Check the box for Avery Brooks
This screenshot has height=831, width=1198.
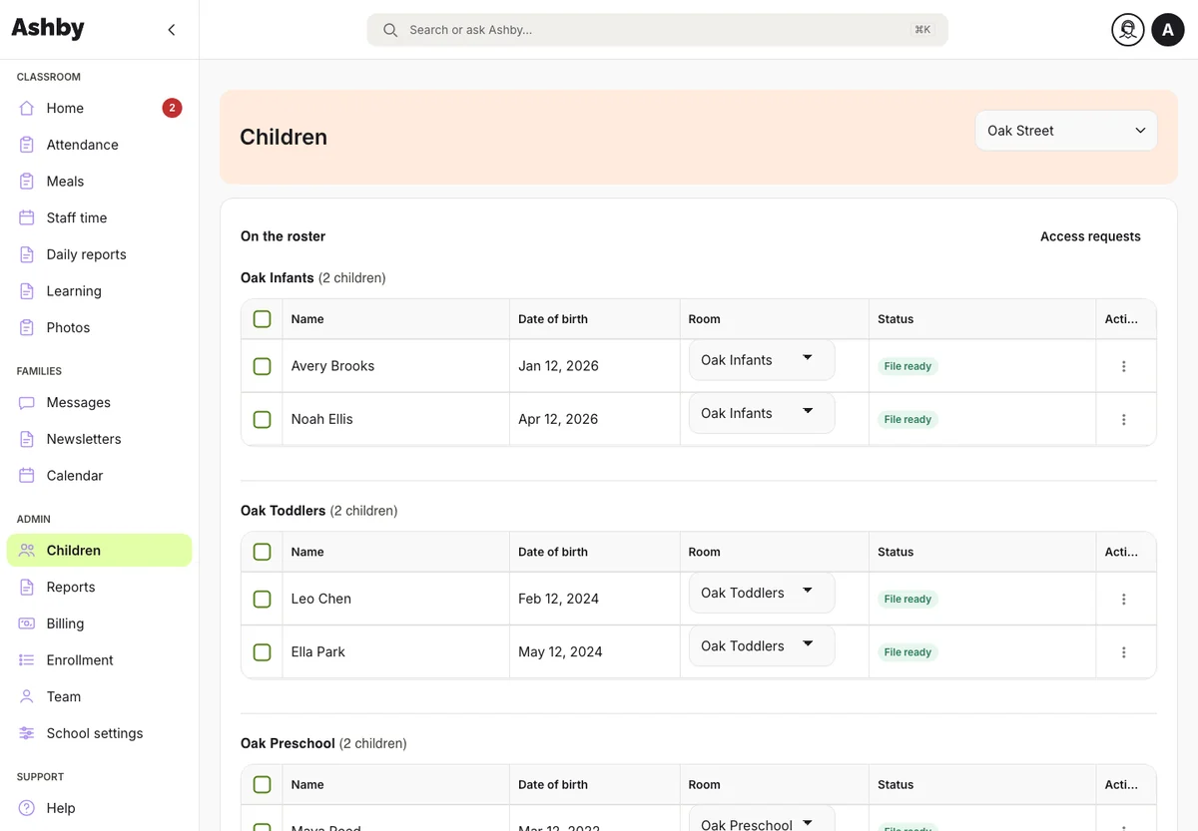tap(262, 366)
